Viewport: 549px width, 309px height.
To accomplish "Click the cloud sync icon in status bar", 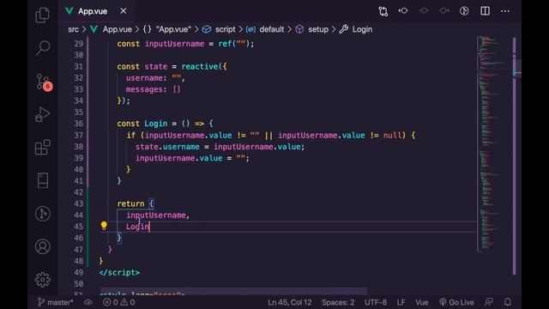I will coord(87,302).
